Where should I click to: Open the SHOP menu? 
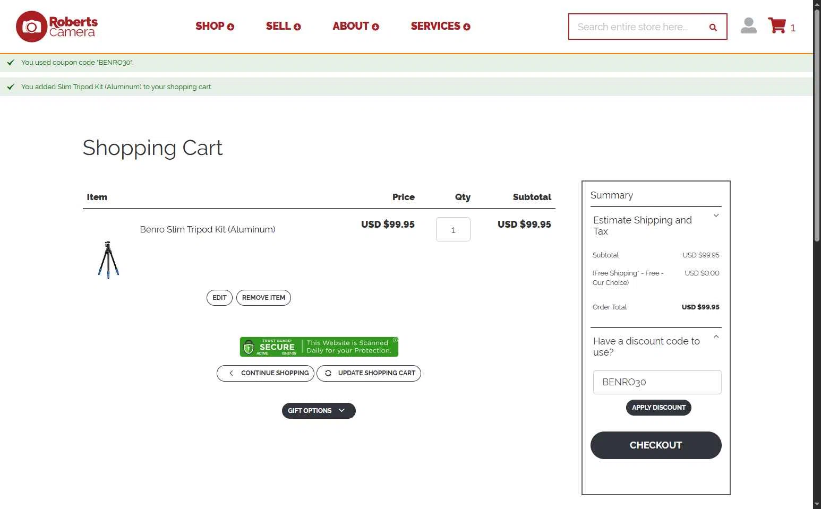(x=215, y=26)
